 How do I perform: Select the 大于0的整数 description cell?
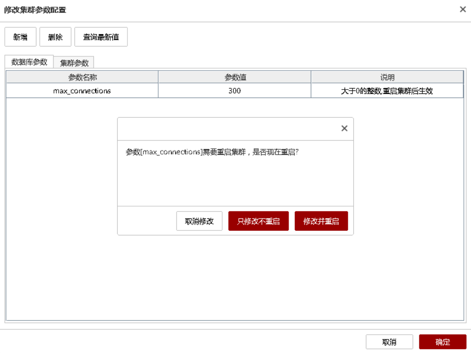point(387,91)
